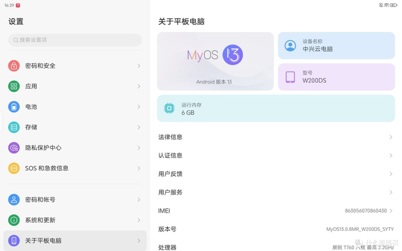402x251 pixels.
Task: Tap the 设置 panel title
Action: 16,21
